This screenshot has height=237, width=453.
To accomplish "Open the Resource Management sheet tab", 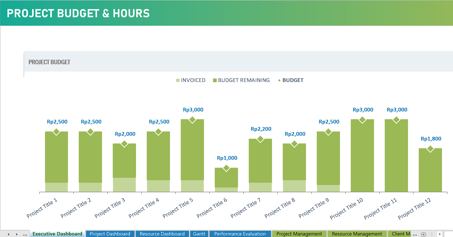I will click(x=357, y=234).
